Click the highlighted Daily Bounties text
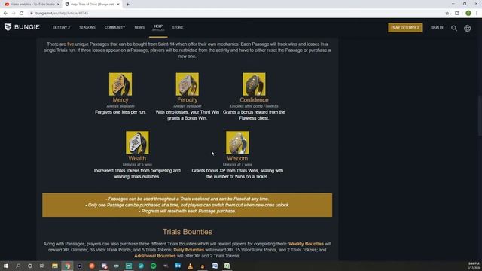The image size is (482, 271). tap(189, 250)
